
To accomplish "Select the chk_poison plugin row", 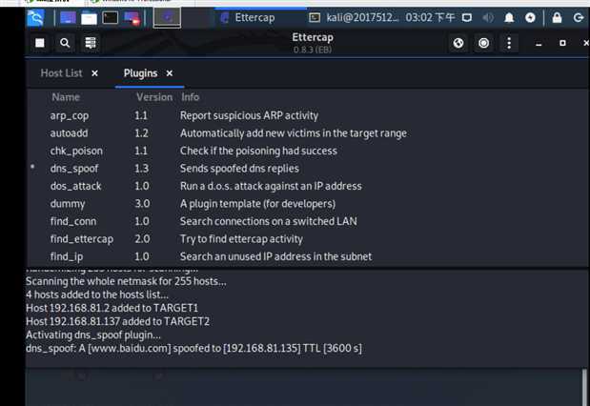I will (308, 151).
